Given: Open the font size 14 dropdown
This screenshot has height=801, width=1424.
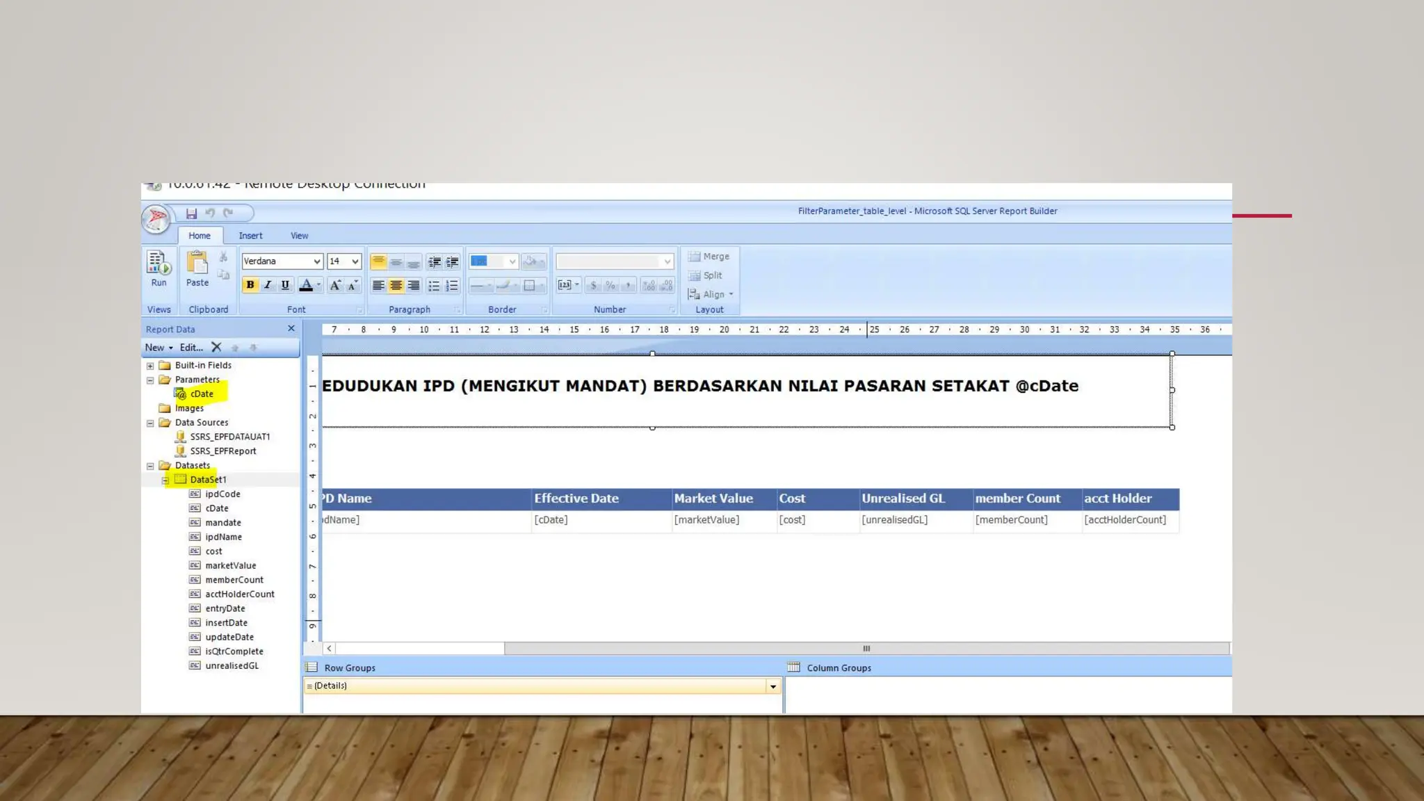Looking at the screenshot, I should point(355,261).
